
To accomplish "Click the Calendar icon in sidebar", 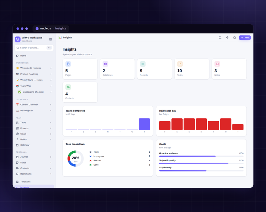I will pyautogui.click(x=17, y=145).
